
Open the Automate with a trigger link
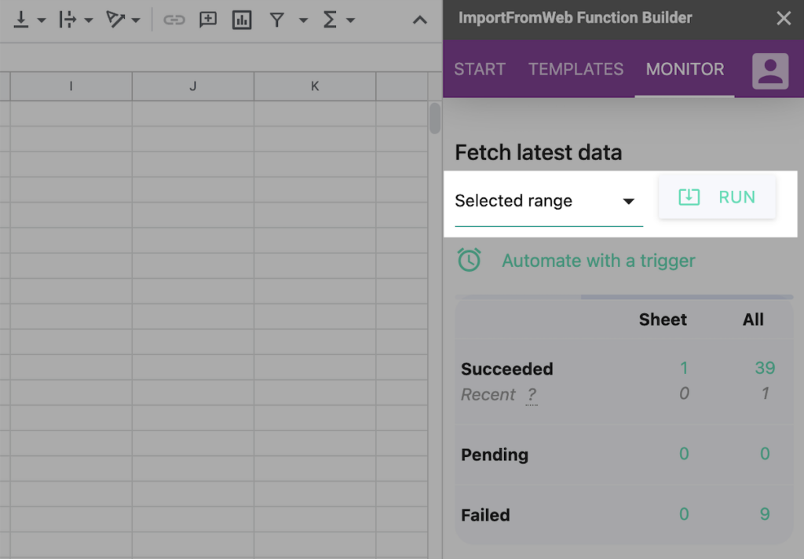598,261
